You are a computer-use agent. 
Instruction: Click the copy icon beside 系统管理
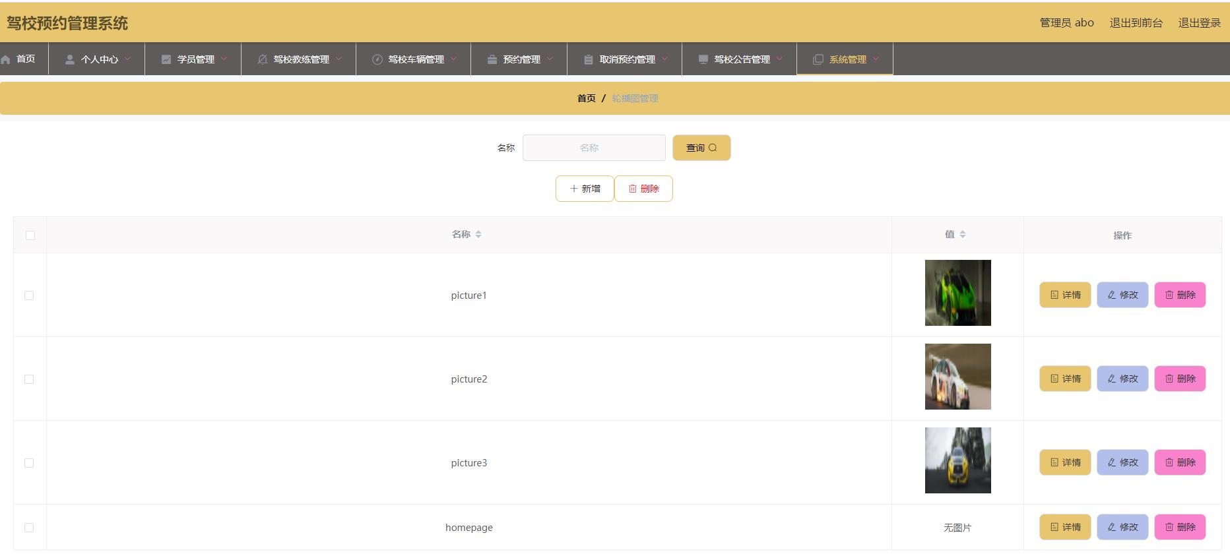click(x=818, y=59)
